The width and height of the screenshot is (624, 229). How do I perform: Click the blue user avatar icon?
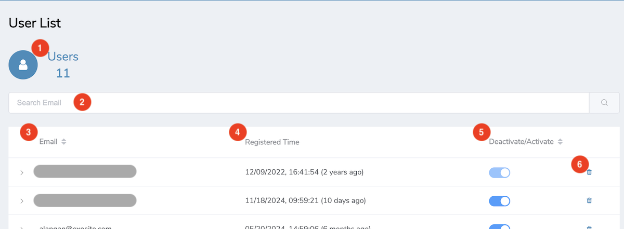(x=23, y=65)
